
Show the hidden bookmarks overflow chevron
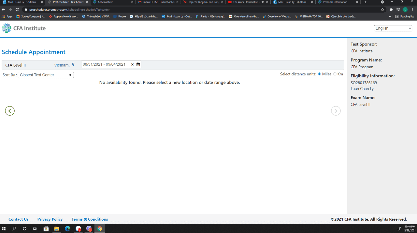pos(390,16)
